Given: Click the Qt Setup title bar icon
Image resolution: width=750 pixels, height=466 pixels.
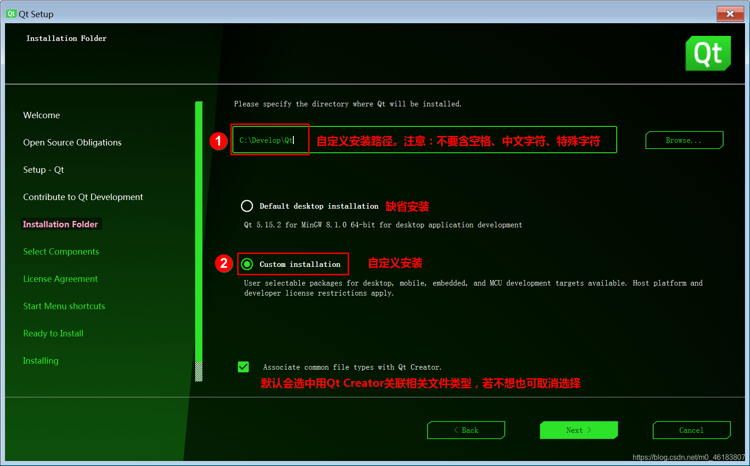Looking at the screenshot, I should coord(11,14).
